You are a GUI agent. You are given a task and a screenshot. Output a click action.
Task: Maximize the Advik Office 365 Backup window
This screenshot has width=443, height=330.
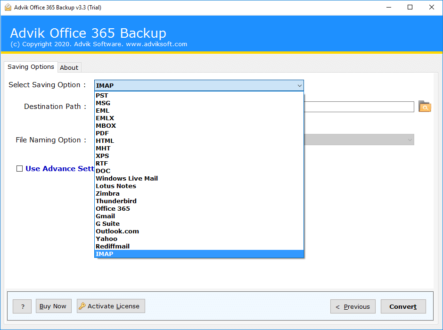[410, 8]
